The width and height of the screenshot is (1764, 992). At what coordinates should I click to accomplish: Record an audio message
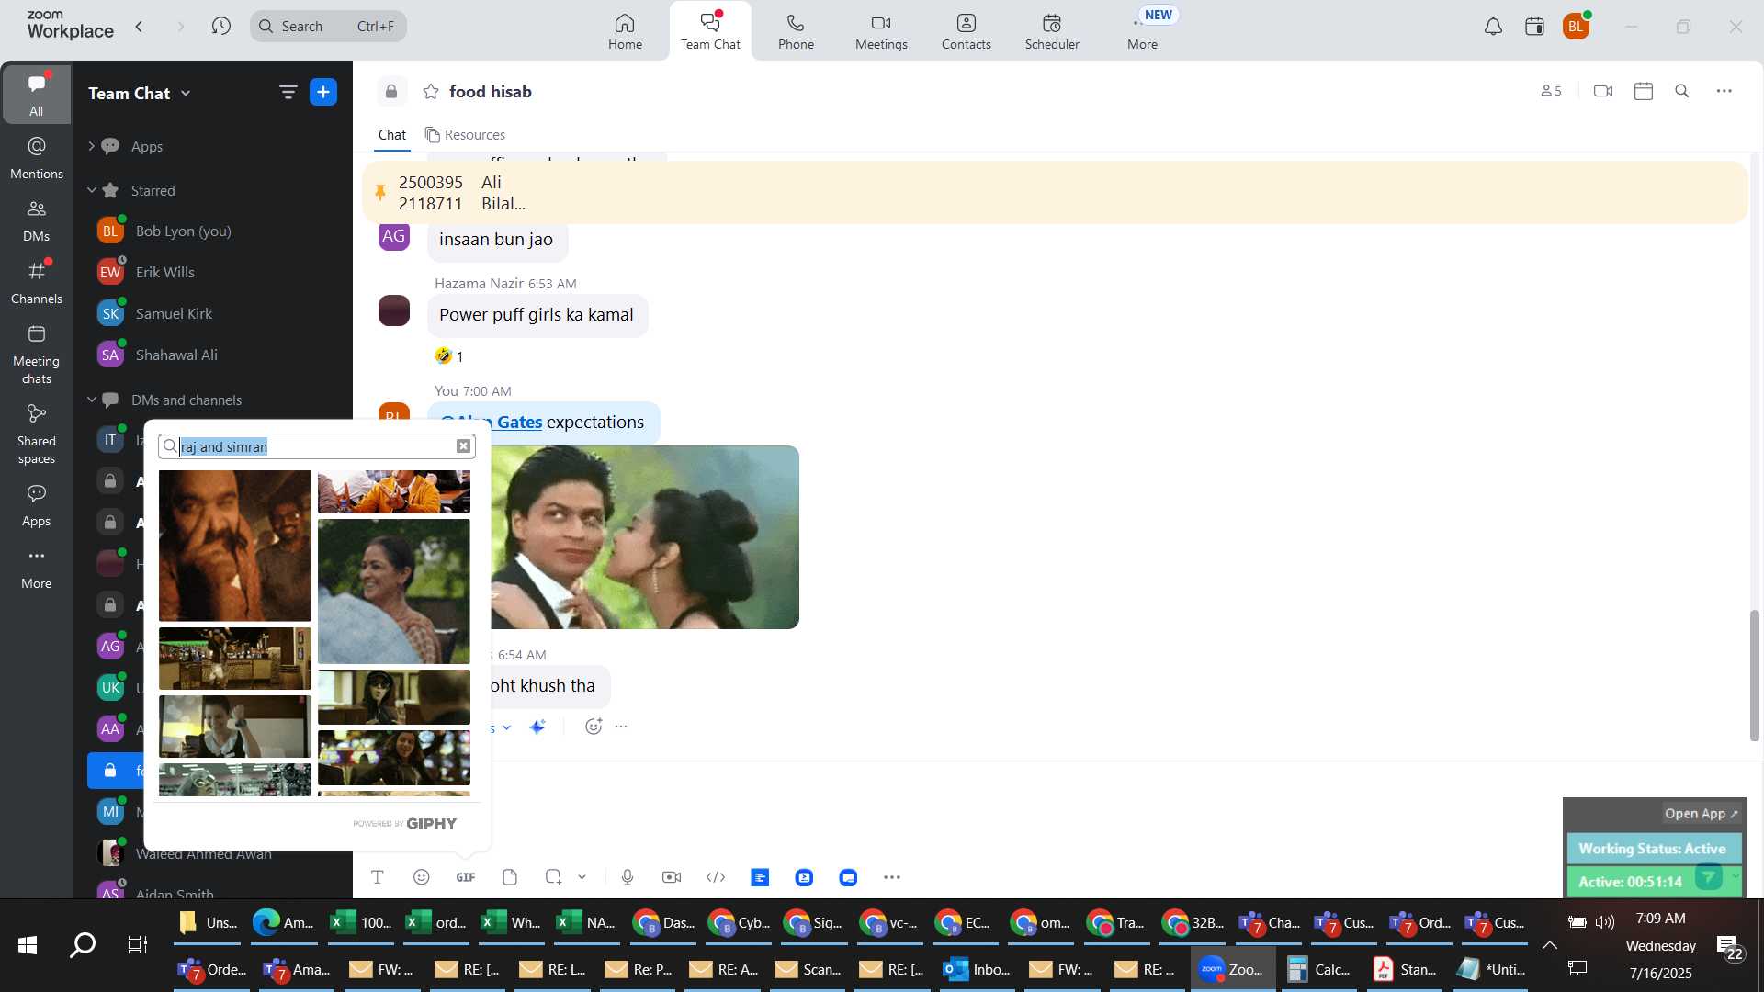628,877
